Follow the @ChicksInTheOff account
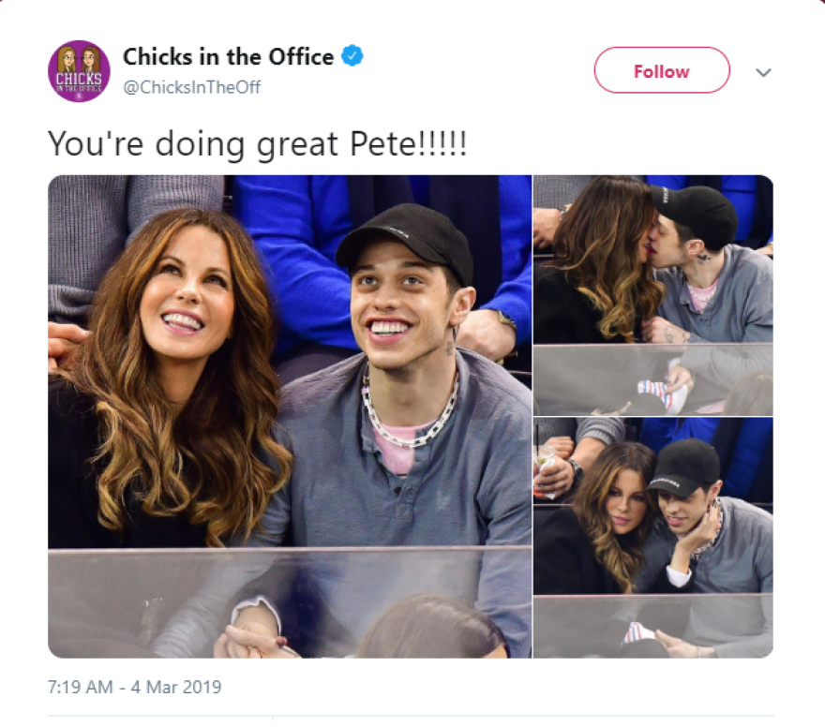The width and height of the screenshot is (825, 727). pyautogui.click(x=661, y=71)
